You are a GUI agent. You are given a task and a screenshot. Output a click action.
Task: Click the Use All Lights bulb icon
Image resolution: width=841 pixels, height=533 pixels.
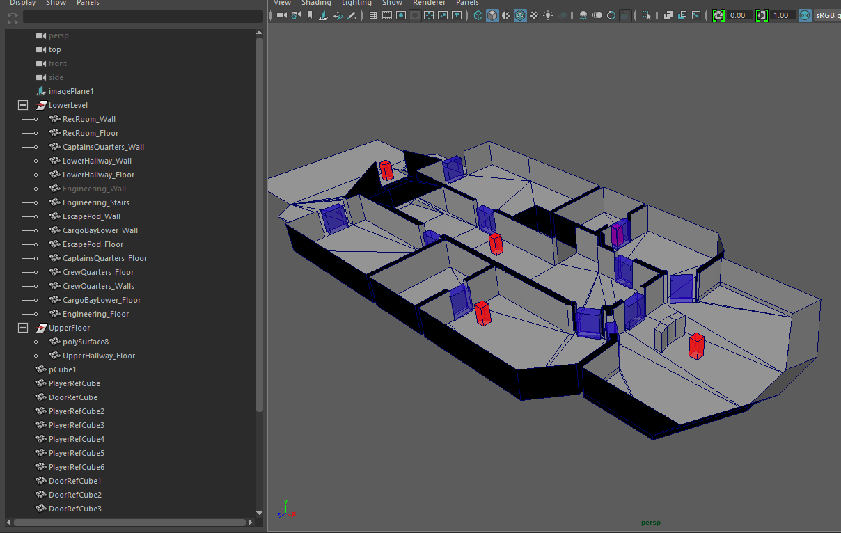(x=548, y=15)
